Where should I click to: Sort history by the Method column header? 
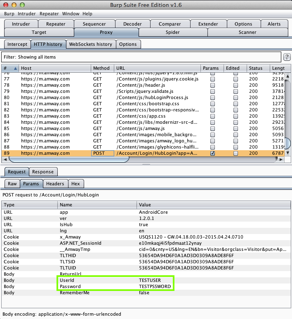[101, 68]
